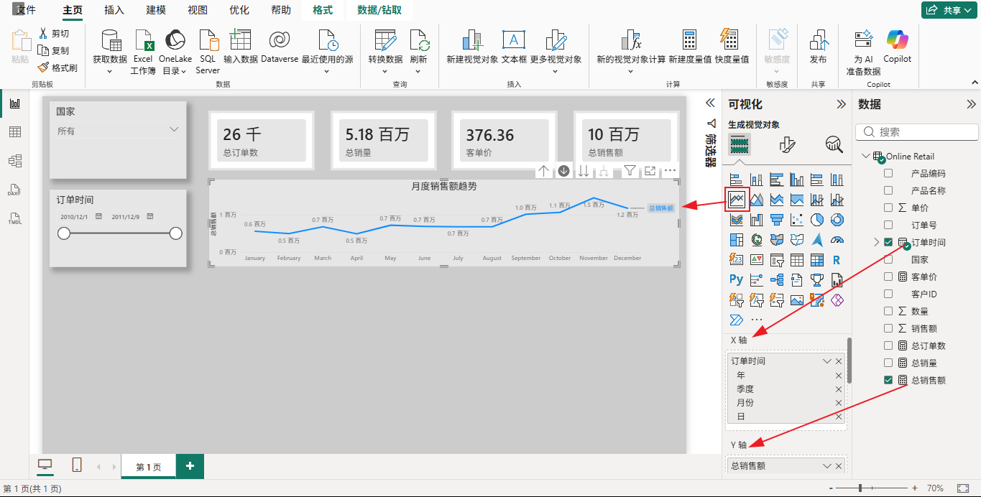Switch to the 视图 tab
Screen dimensions: 981x497
click(x=198, y=10)
